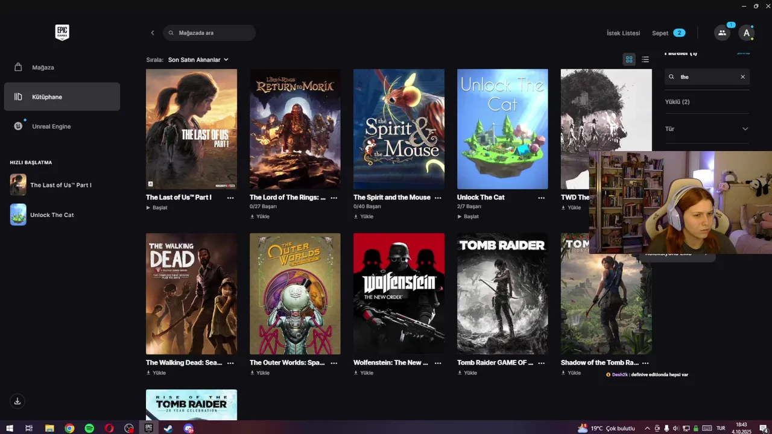Open the notification center in the taskbar
Viewport: 772px width, 434px height.
click(x=763, y=428)
